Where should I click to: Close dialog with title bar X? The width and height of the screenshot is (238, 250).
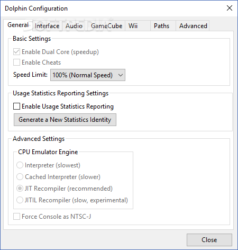[230, 8]
